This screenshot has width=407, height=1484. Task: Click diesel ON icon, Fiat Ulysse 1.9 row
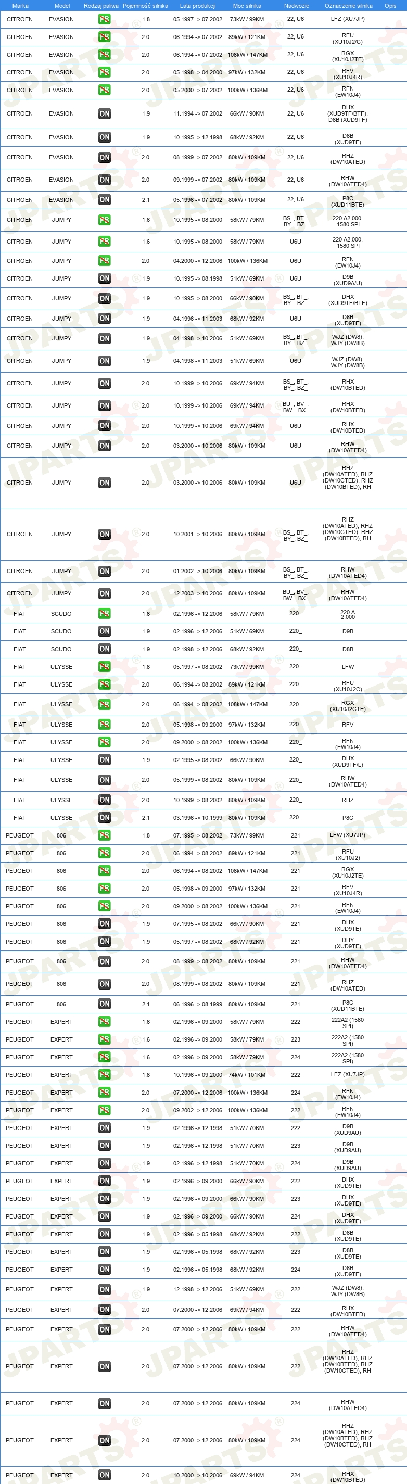(x=104, y=760)
